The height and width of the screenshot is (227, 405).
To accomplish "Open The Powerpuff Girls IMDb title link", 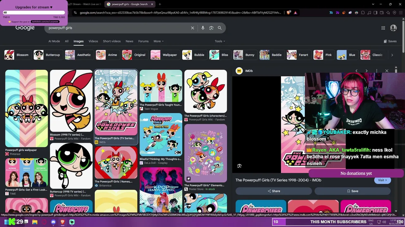I will pos(278,180).
